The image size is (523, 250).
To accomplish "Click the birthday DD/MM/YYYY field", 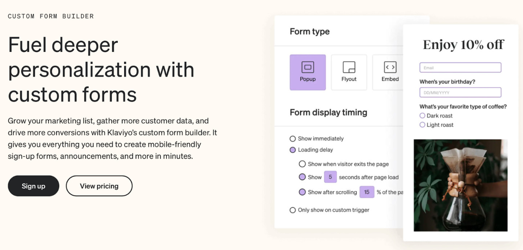I will 460,92.
